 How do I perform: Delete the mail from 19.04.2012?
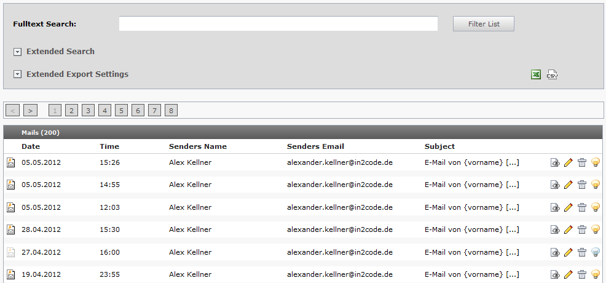[581, 274]
